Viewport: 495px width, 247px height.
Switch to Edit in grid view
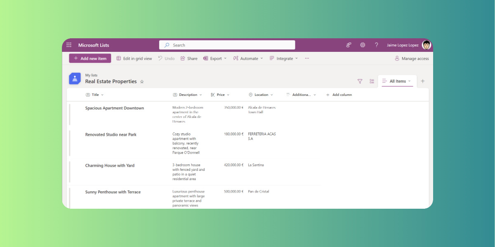[134, 58]
